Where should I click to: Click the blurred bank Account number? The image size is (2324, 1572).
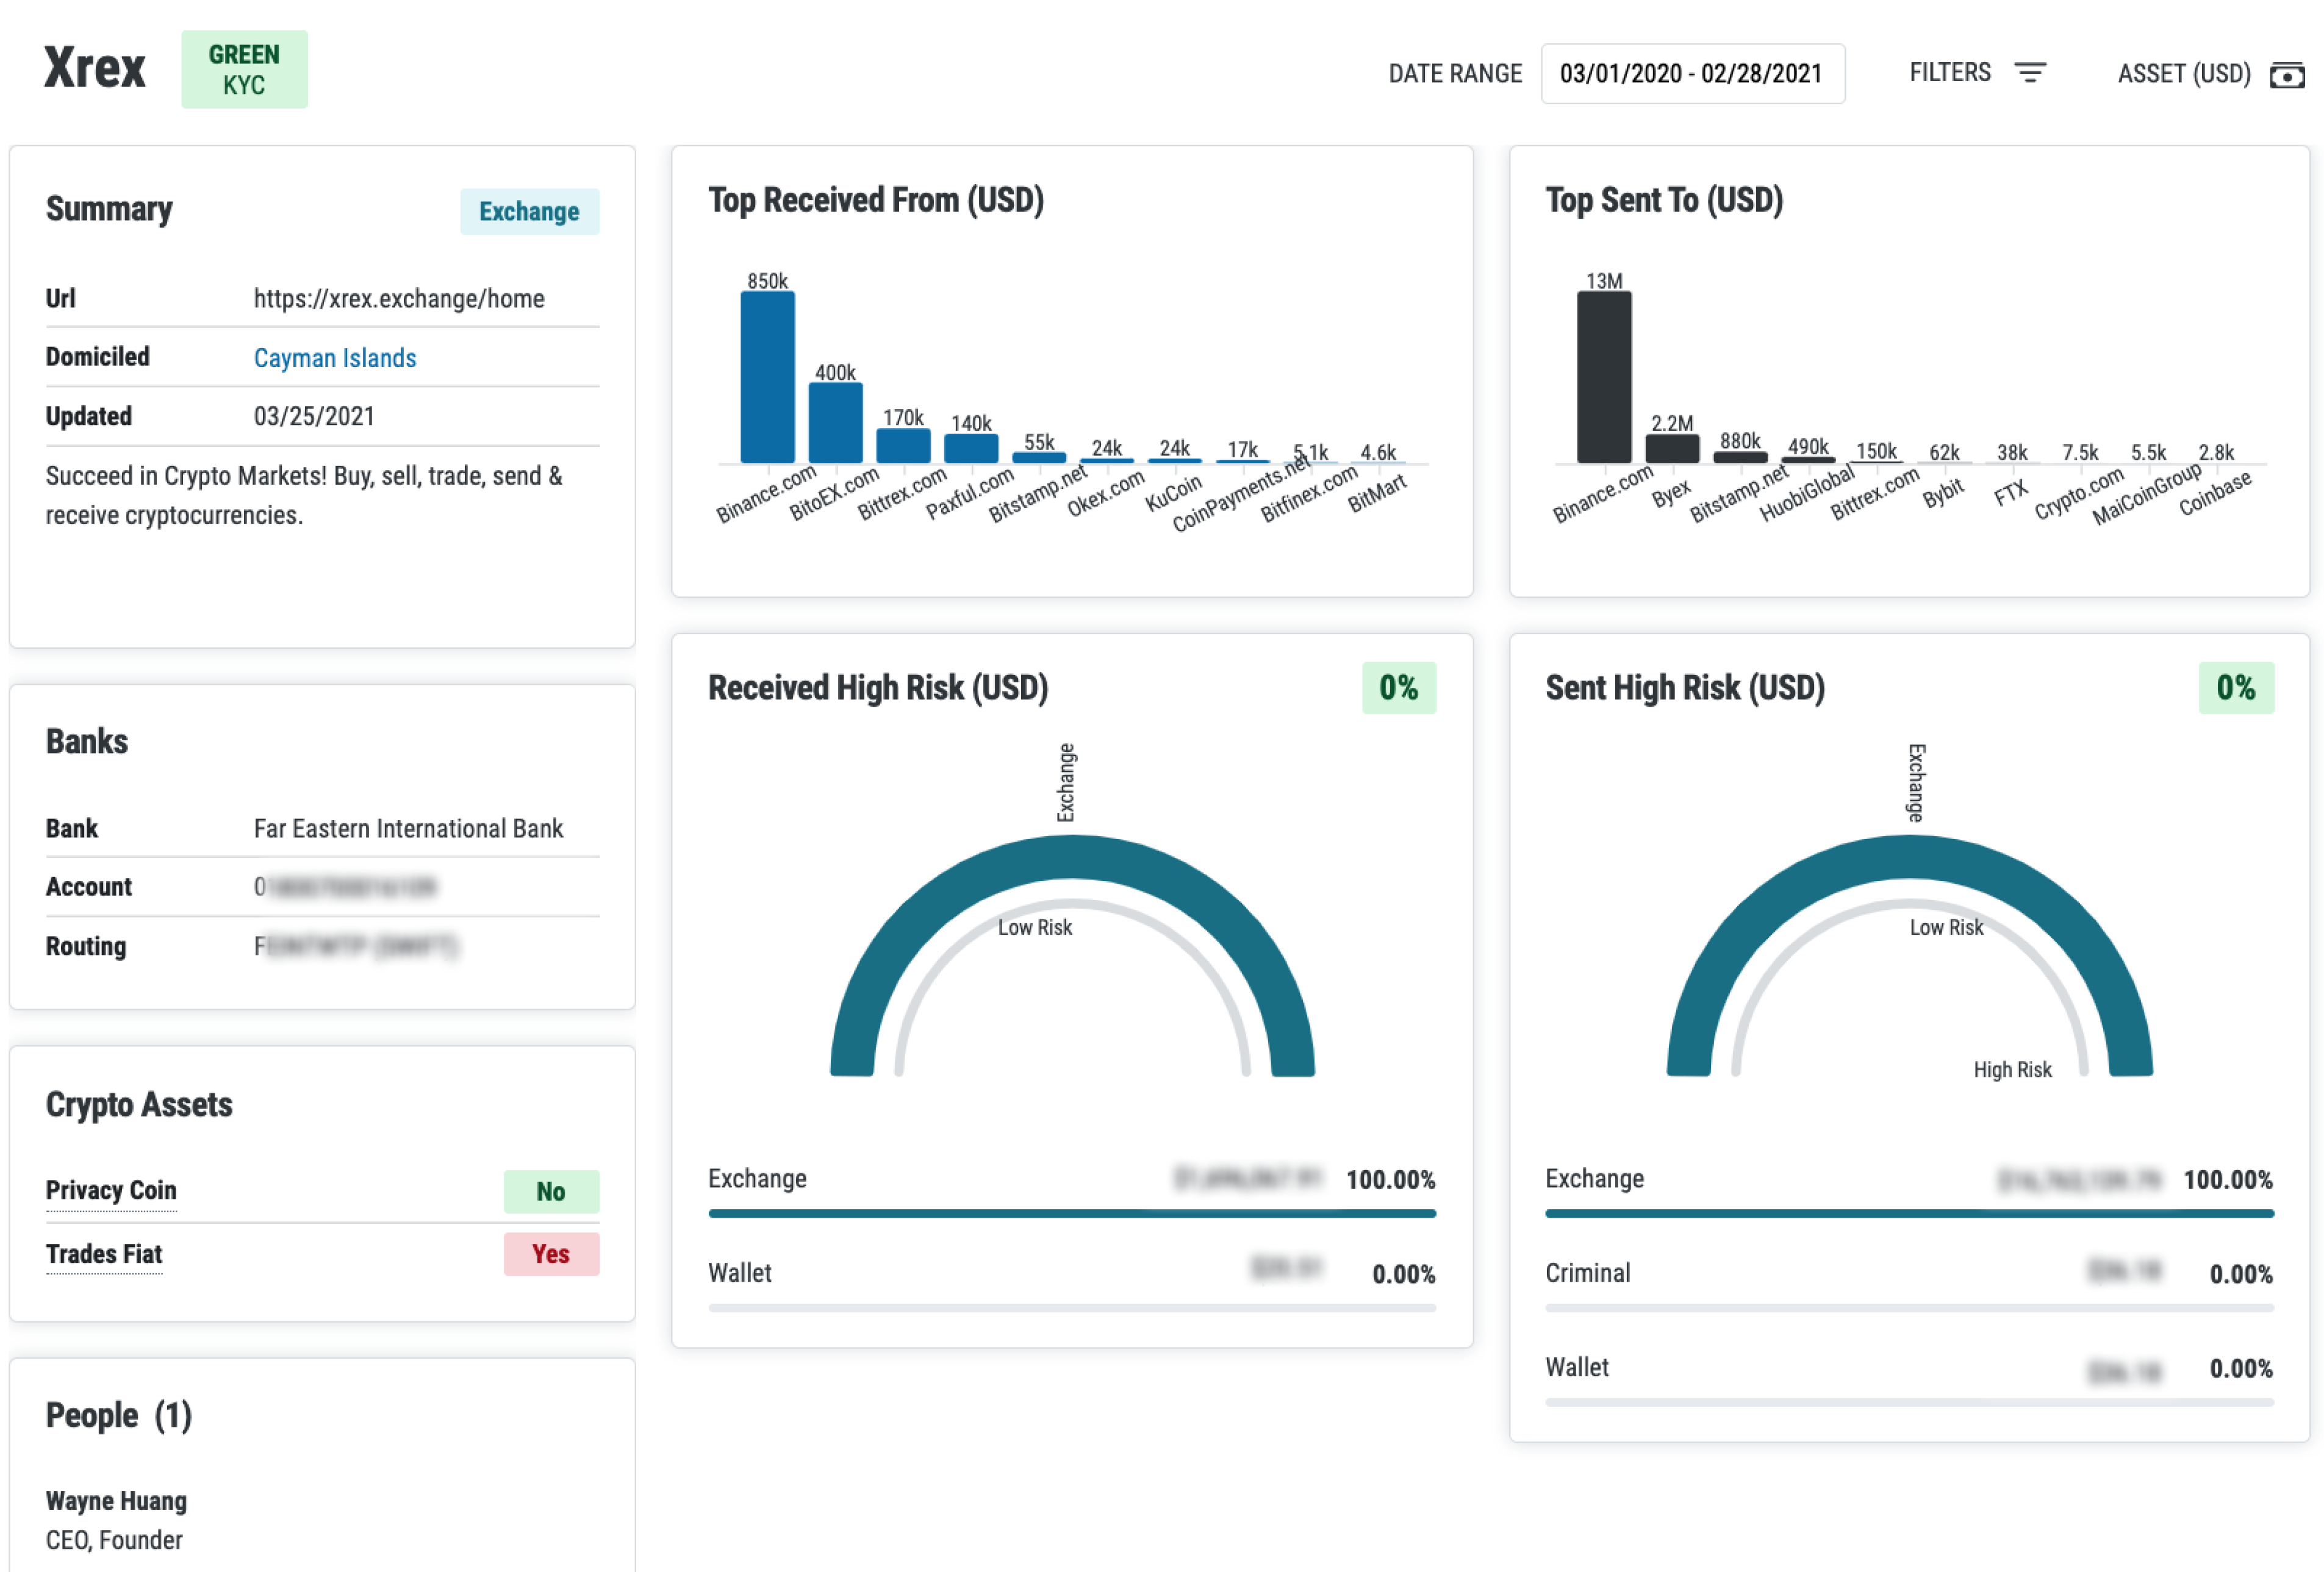[345, 887]
